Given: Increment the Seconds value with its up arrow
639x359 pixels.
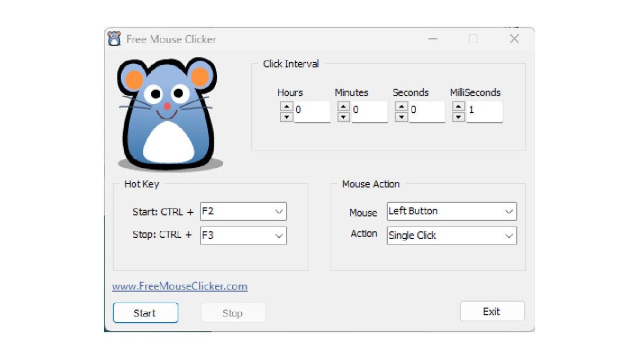Looking at the screenshot, I should (402, 107).
